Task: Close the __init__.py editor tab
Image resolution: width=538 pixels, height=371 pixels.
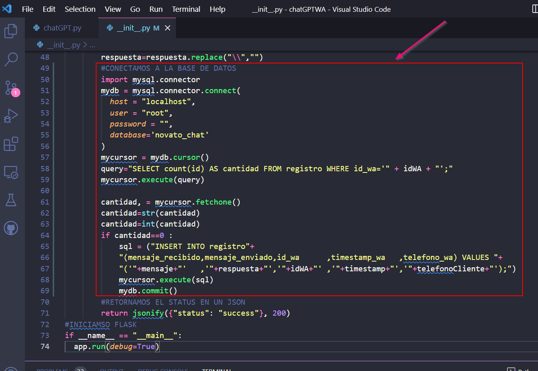Action: coord(167,28)
